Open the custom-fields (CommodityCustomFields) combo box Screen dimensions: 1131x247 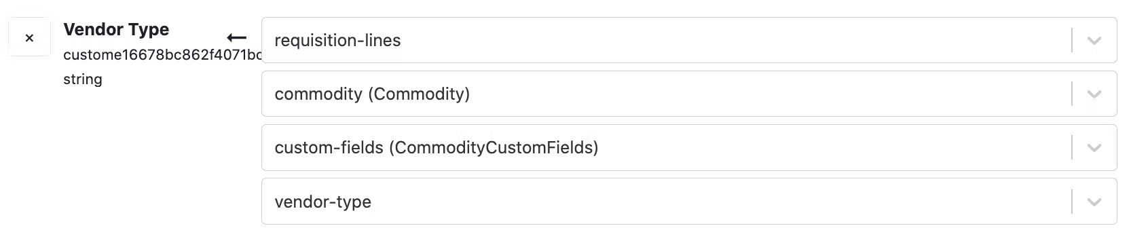tap(689, 147)
